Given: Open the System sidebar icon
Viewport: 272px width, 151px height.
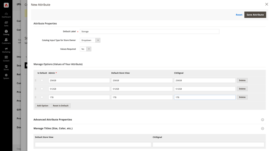Looking at the screenshot, I should [6, 76].
